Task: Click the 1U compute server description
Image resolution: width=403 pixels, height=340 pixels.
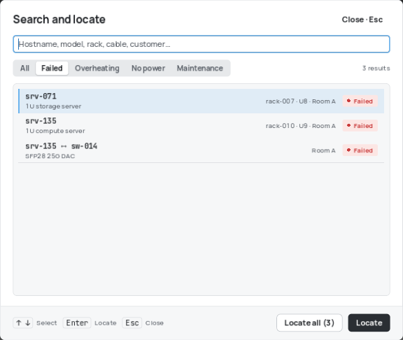Action: coord(55,131)
